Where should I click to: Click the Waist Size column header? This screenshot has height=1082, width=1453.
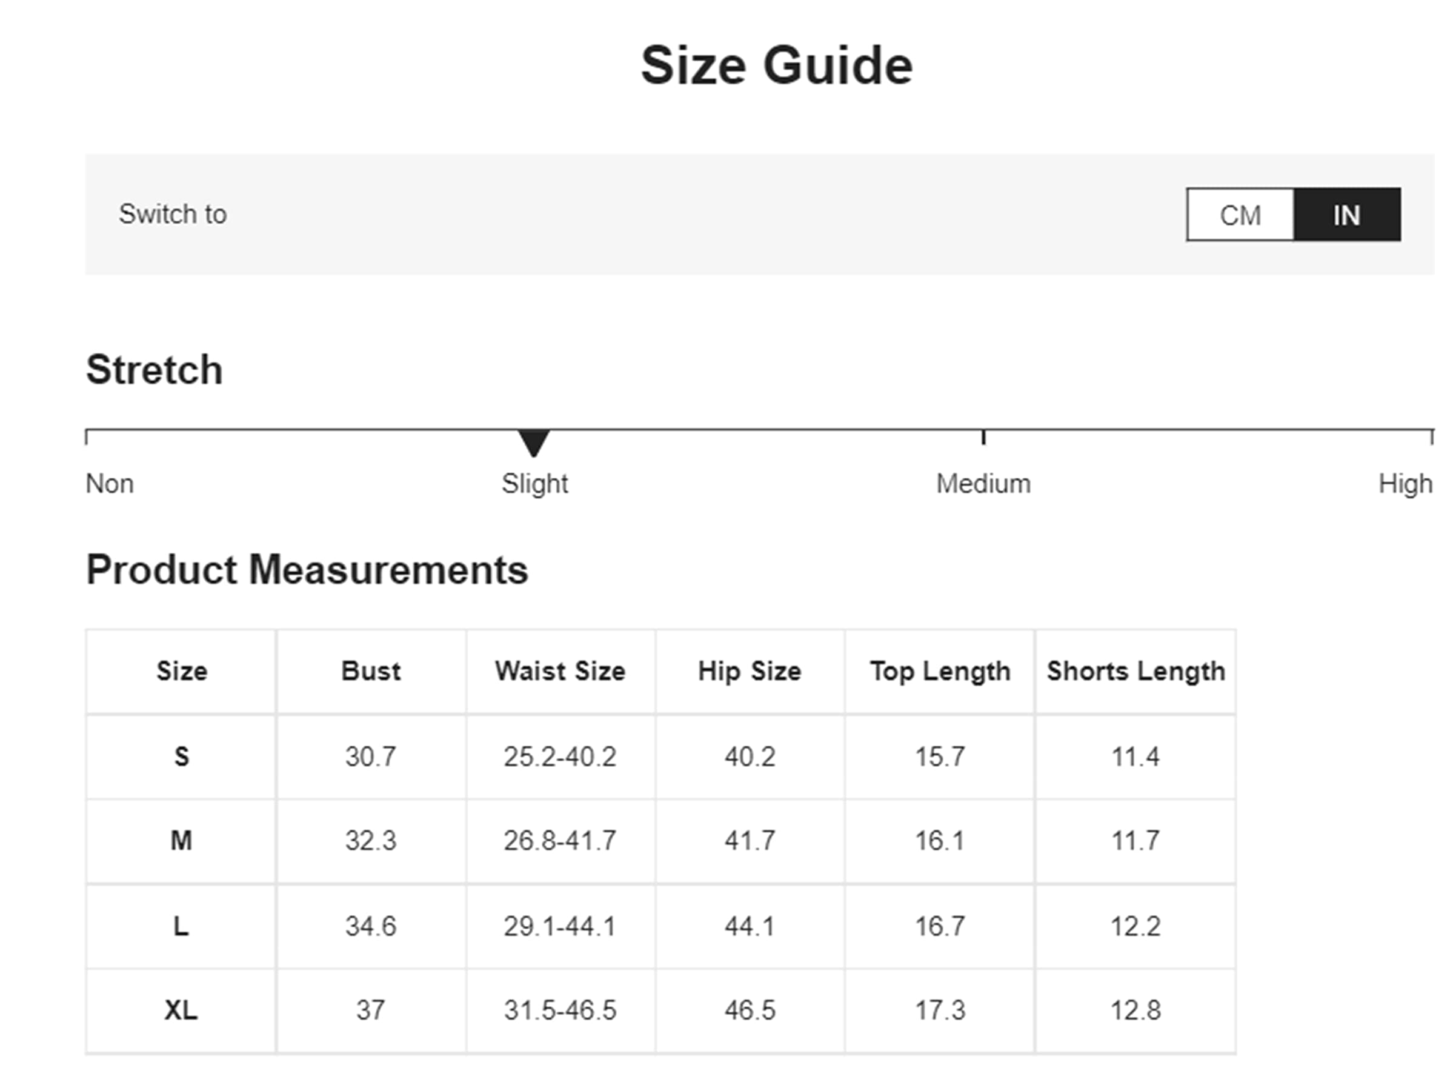click(560, 672)
